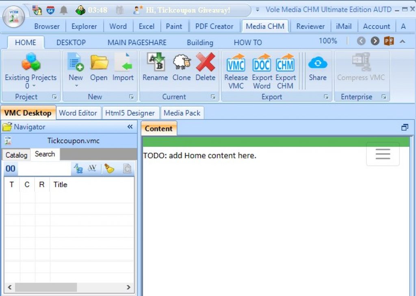Select the Building ribbon tab
The height and width of the screenshot is (296, 416).
tap(200, 42)
